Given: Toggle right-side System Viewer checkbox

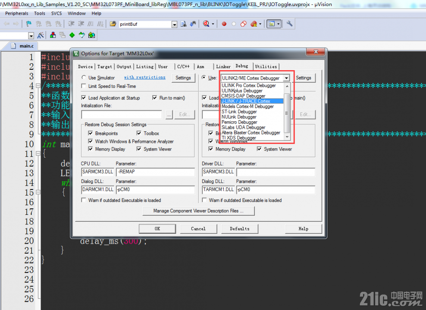Looking at the screenshot, I should click(259, 149).
